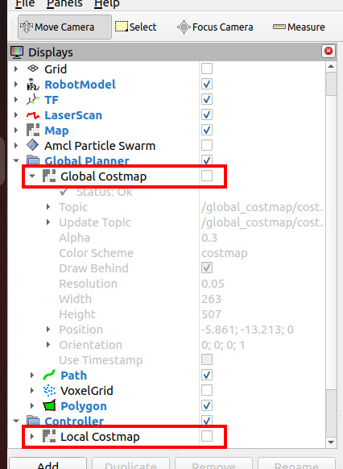
Task: Click the Local Costmap map icon
Action: [49, 436]
